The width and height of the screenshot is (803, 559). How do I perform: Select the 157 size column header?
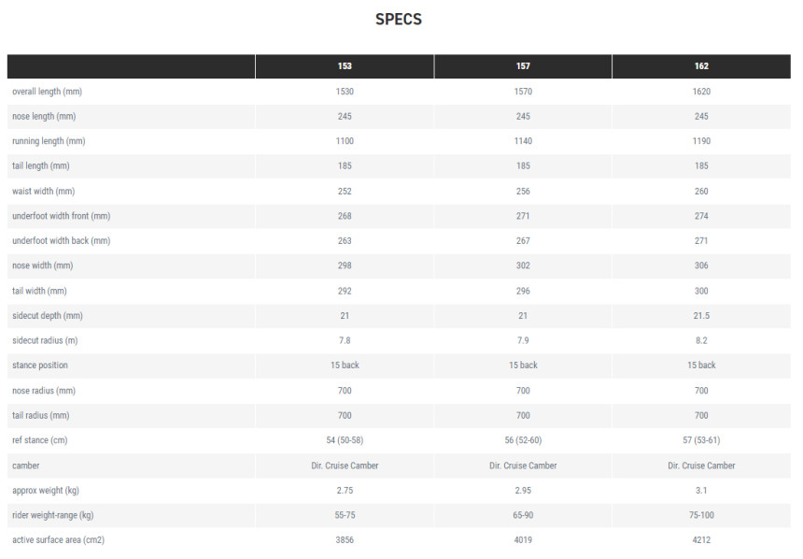point(523,66)
